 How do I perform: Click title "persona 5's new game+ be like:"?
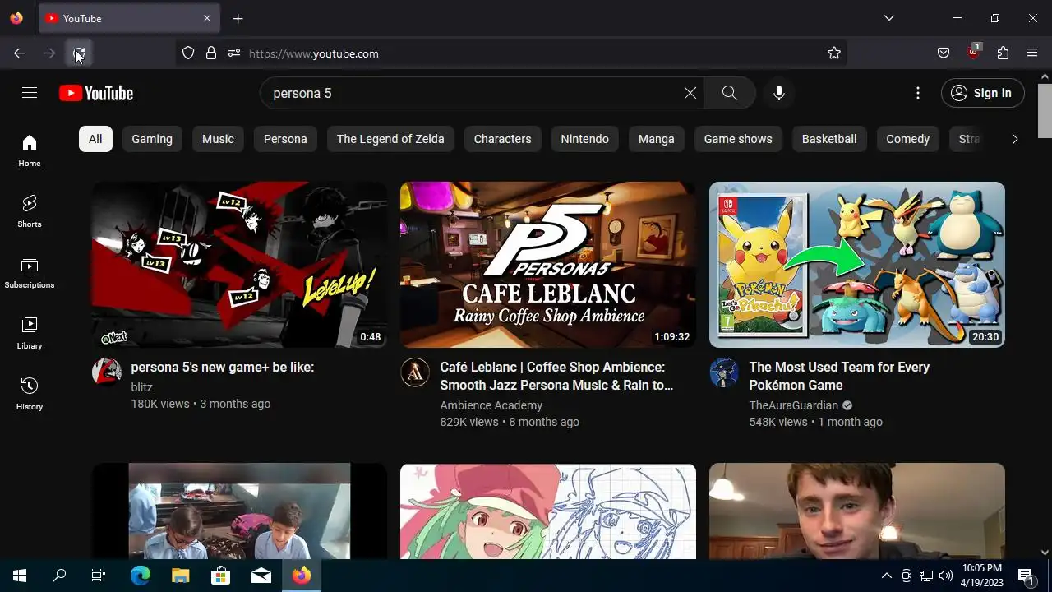pyautogui.click(x=223, y=367)
